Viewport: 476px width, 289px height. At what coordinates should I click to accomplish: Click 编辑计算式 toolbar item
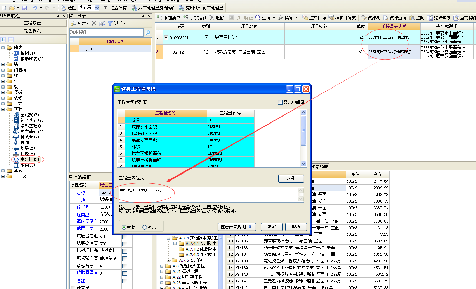pos(342,17)
